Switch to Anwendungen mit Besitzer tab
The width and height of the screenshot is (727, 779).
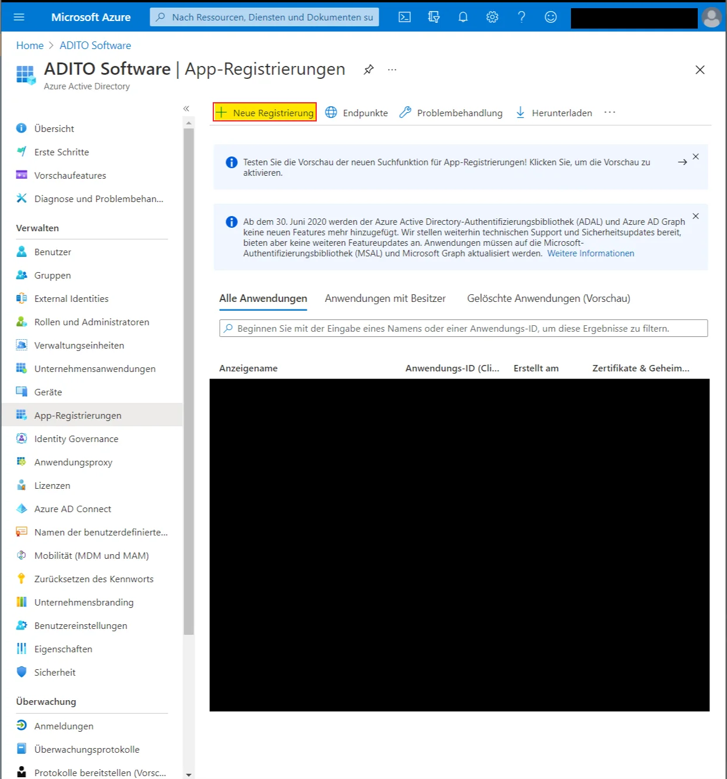tap(385, 298)
